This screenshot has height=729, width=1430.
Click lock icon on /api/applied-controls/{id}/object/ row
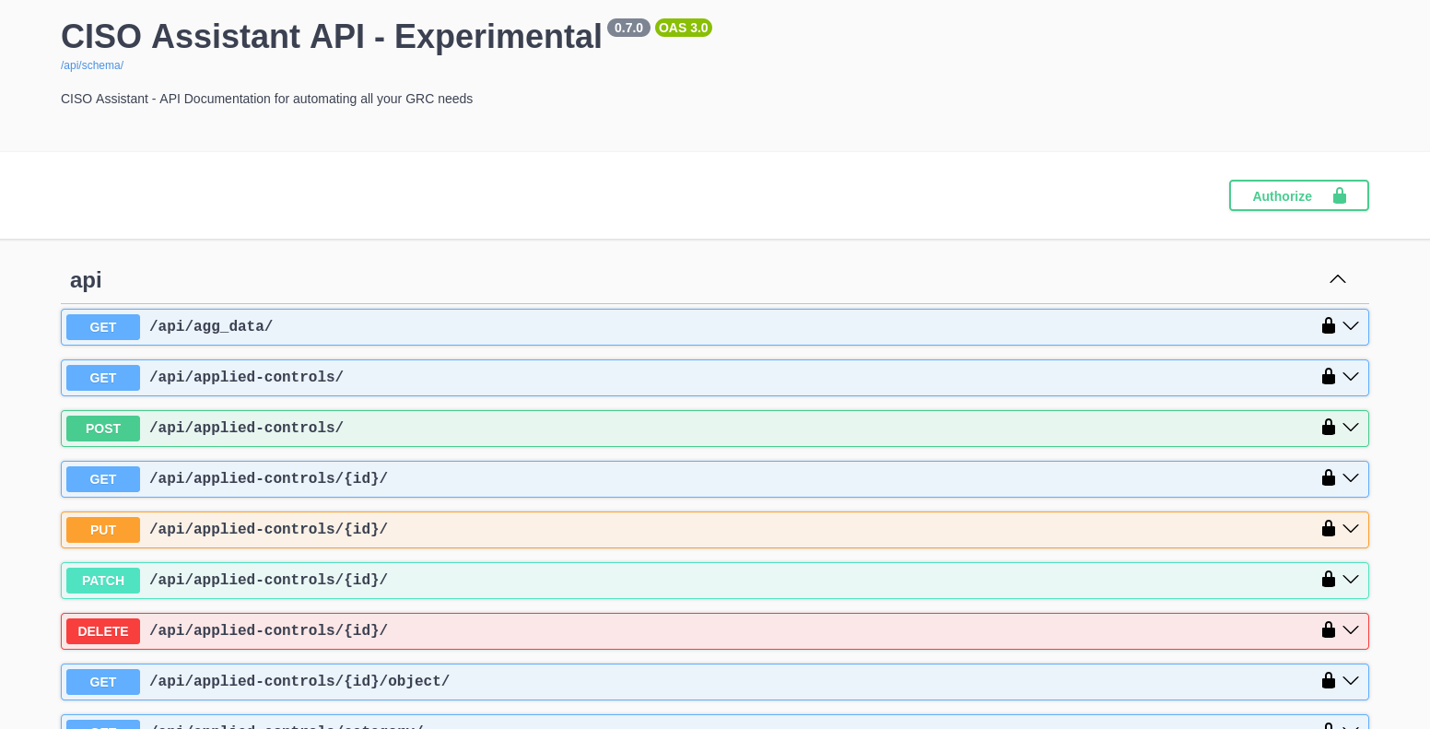coord(1328,681)
